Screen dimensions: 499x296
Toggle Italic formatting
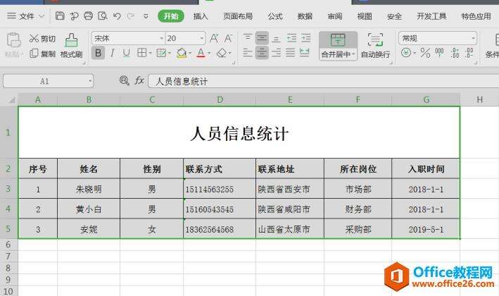point(112,53)
